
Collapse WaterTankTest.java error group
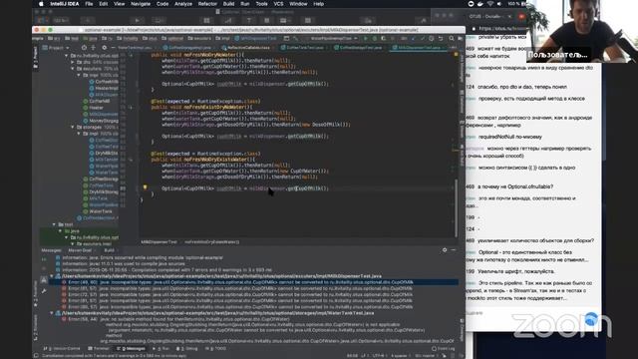[x=52, y=313]
